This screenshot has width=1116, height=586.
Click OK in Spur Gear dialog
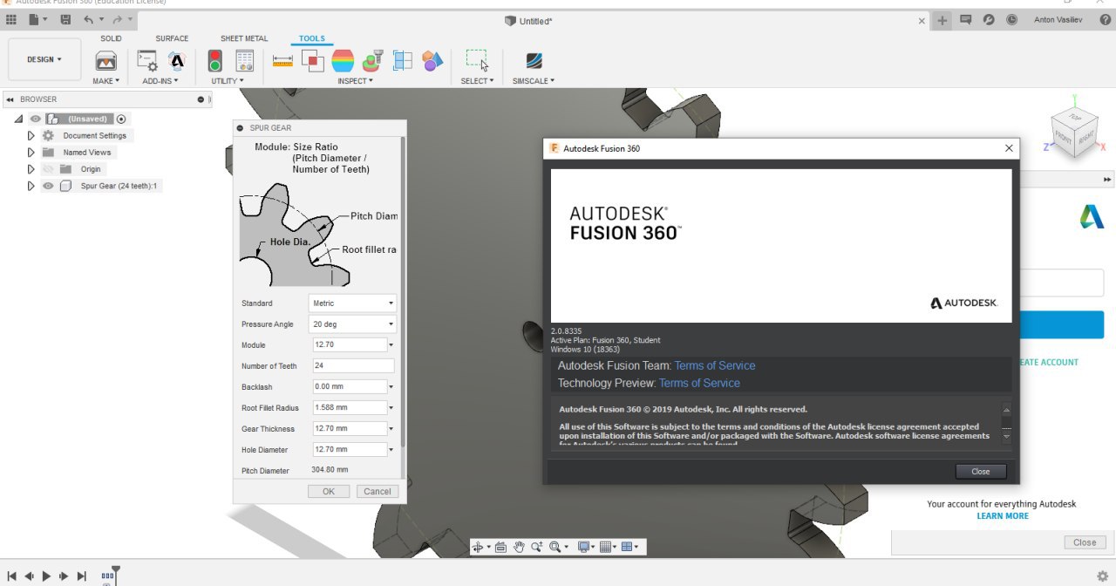pyautogui.click(x=329, y=492)
